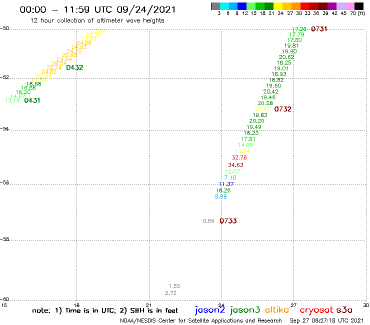Select the red wave height value 32.78
The height and width of the screenshot is (325, 370).
click(x=239, y=157)
